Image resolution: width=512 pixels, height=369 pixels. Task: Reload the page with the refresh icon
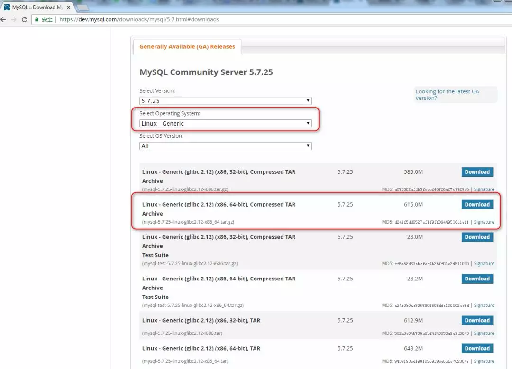pyautogui.click(x=25, y=19)
